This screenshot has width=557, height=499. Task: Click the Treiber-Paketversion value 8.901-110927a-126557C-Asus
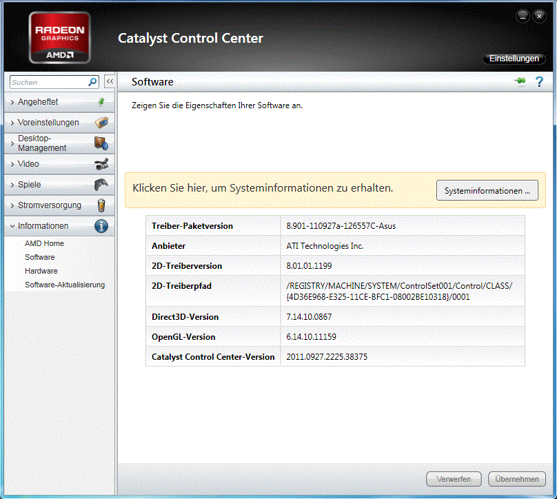(x=341, y=226)
